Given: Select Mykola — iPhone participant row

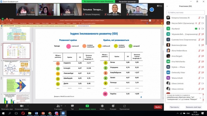Looking at the screenshot, I should tap(185, 67).
